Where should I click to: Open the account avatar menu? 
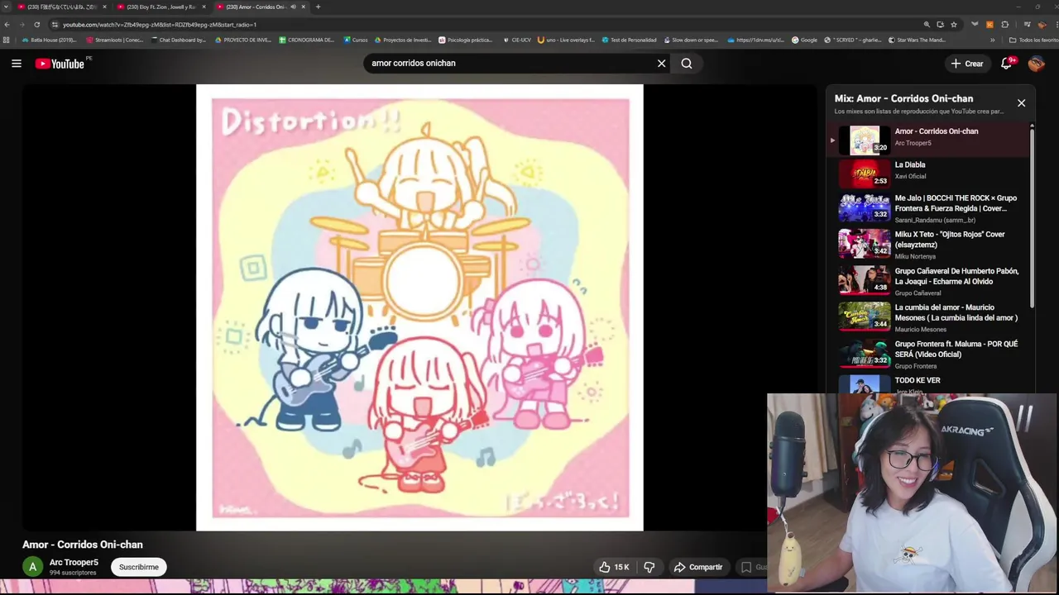coord(1036,64)
